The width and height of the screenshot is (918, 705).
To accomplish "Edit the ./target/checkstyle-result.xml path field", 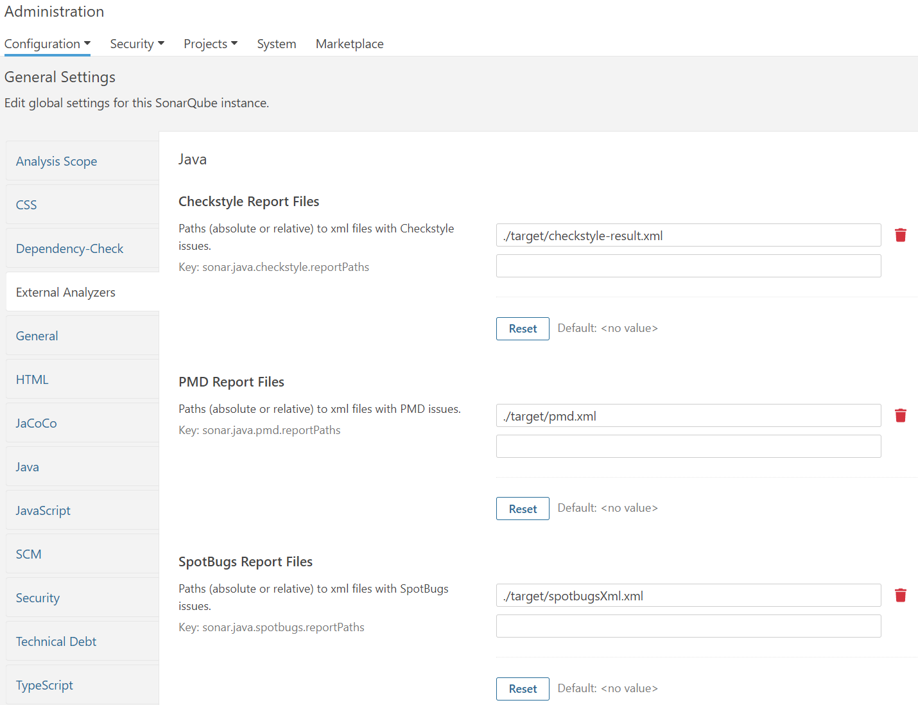I will click(688, 235).
